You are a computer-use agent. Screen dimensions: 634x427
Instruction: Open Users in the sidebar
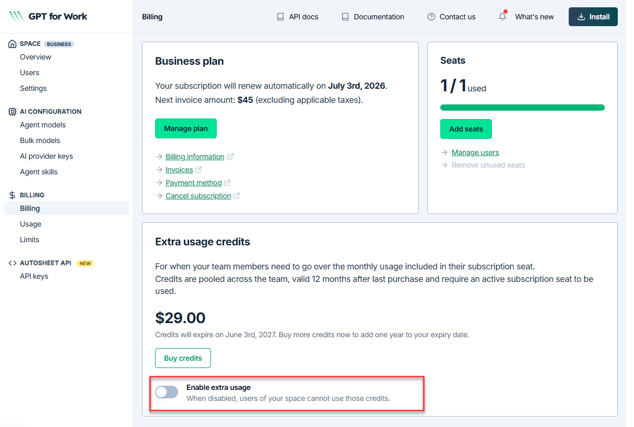coord(30,73)
